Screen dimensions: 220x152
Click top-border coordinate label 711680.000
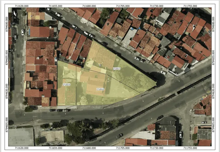89,6
